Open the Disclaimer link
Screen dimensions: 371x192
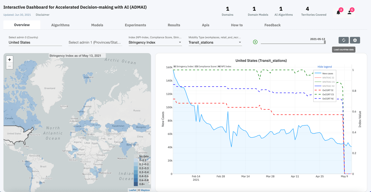click(43, 15)
